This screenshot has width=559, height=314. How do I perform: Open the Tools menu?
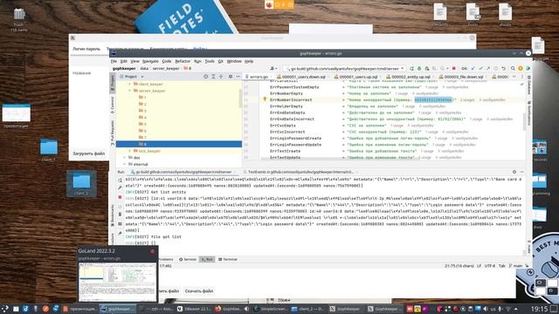[210, 61]
